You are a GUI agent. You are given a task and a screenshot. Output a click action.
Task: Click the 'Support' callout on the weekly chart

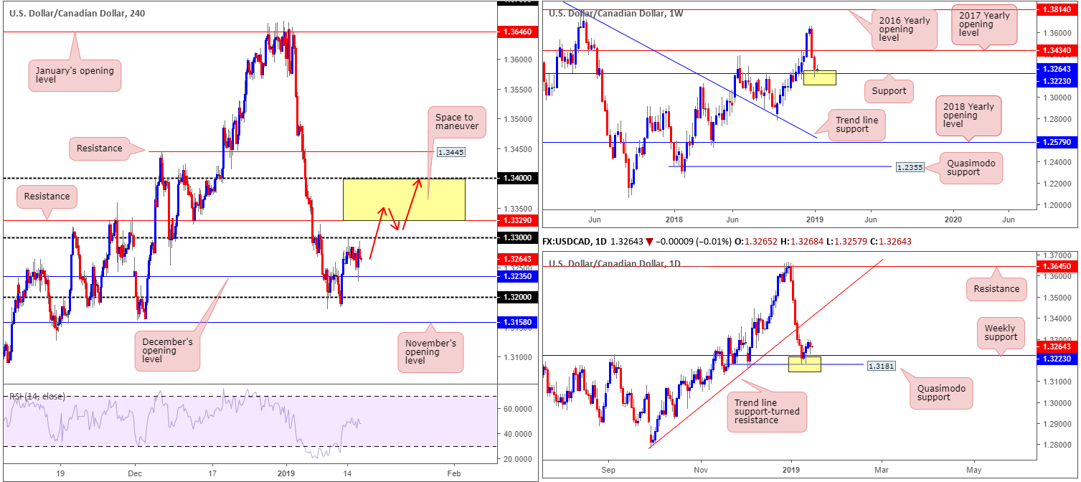tap(889, 92)
